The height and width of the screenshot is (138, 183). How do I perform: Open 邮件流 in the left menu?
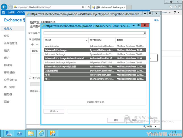coord(8,65)
